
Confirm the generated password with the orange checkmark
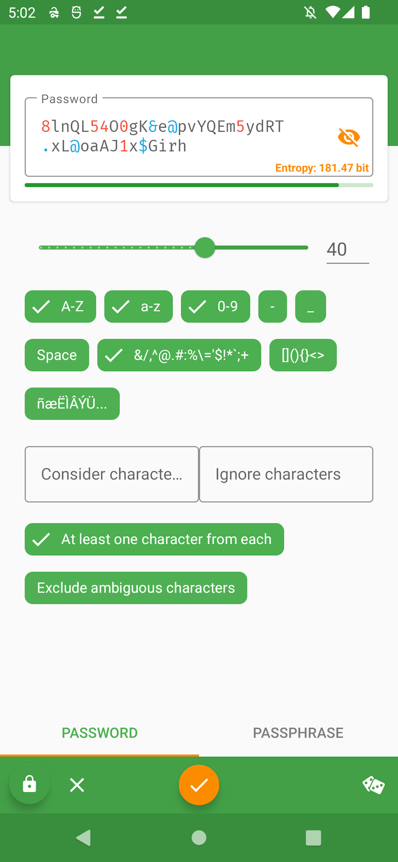coord(199,785)
